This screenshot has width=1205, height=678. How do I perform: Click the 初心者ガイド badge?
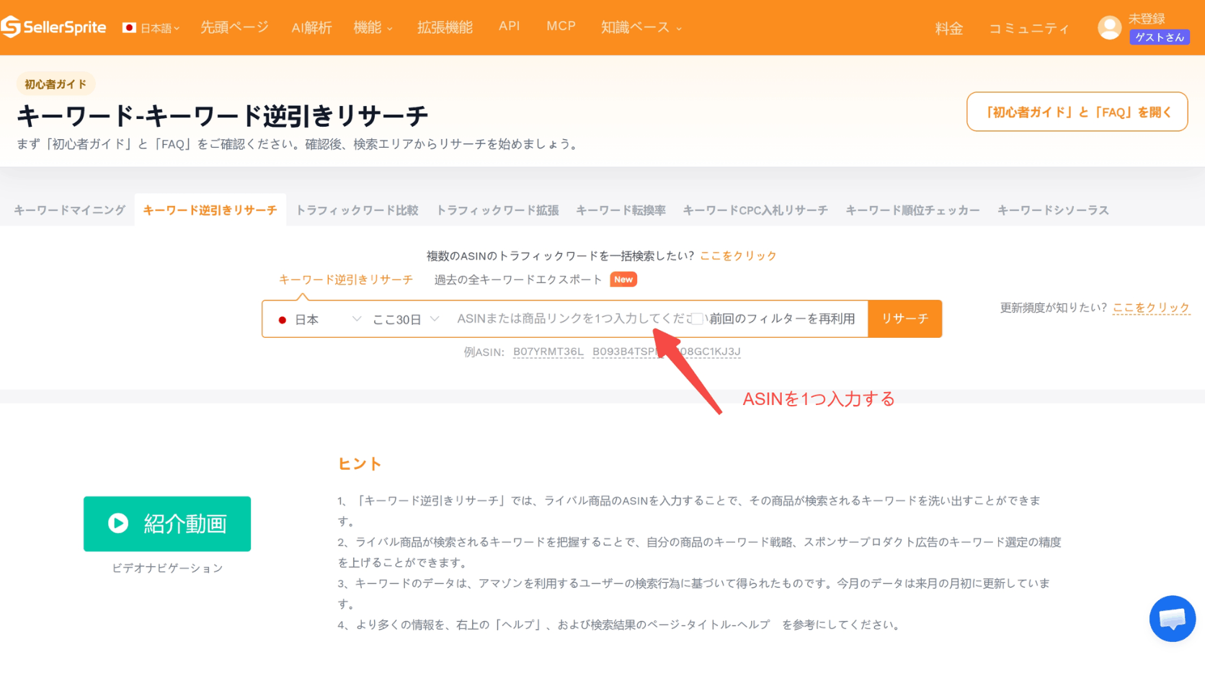[55, 84]
